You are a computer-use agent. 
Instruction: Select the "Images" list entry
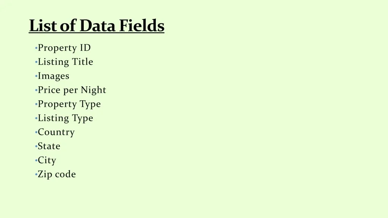pos(53,76)
